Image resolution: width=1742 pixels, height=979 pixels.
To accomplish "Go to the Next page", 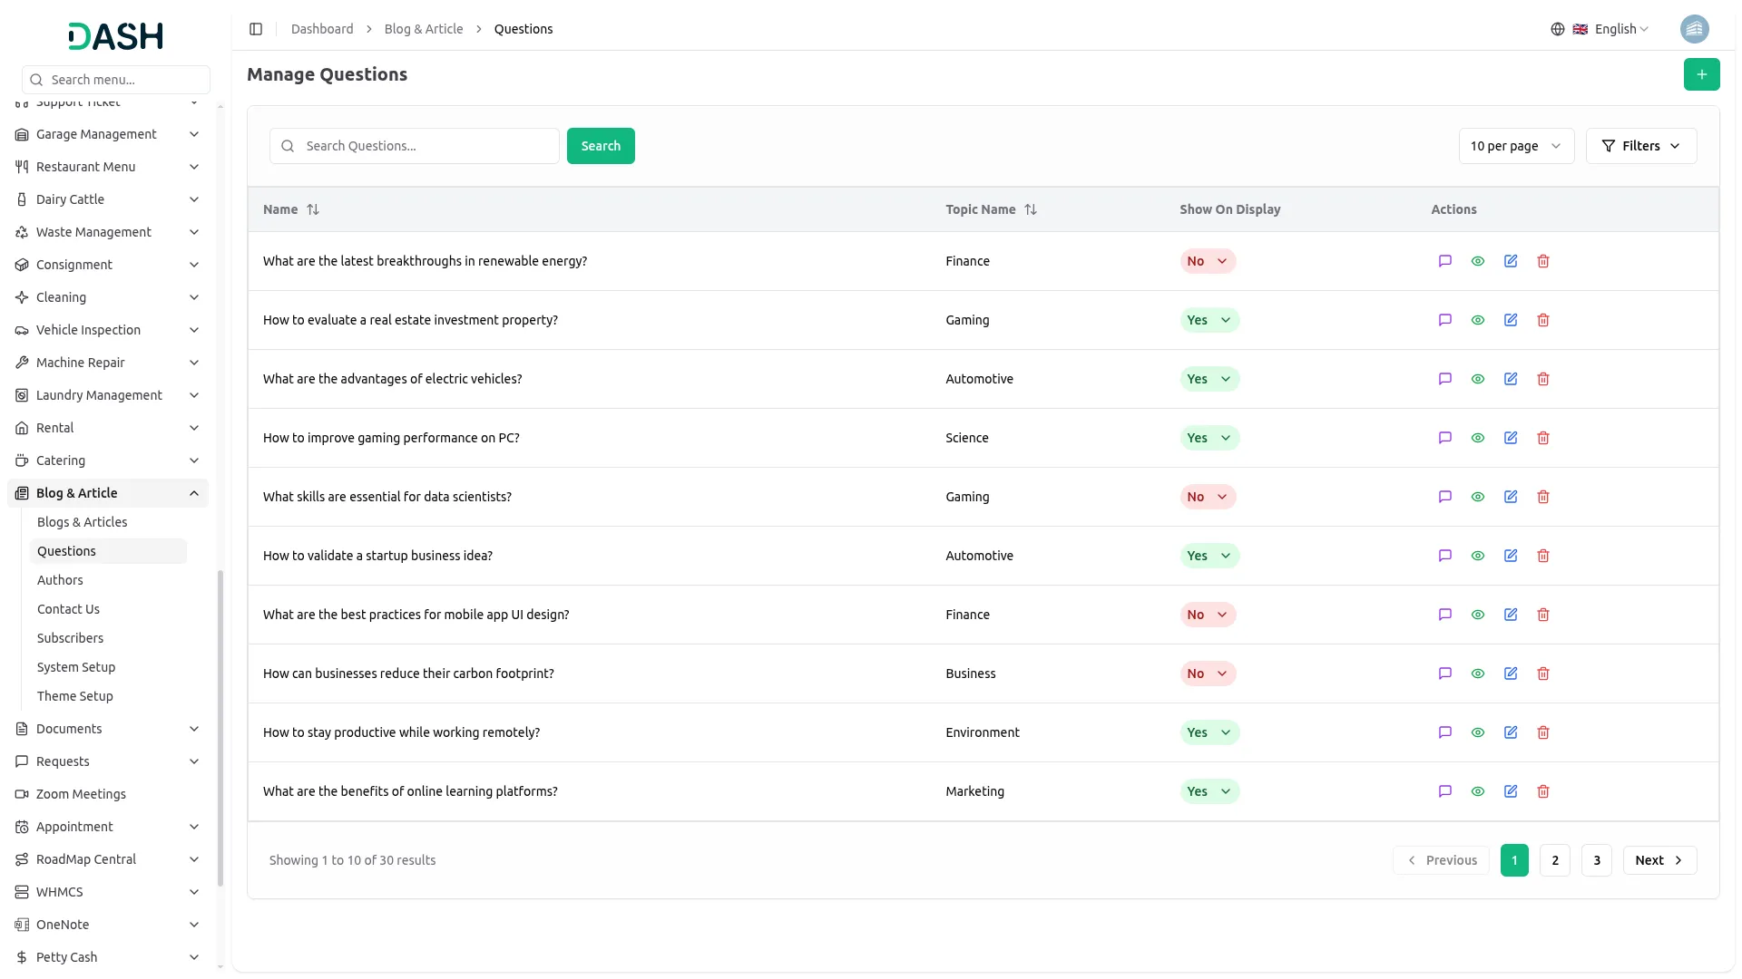I will point(1659,860).
